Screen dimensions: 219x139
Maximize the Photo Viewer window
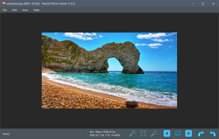[203, 4]
